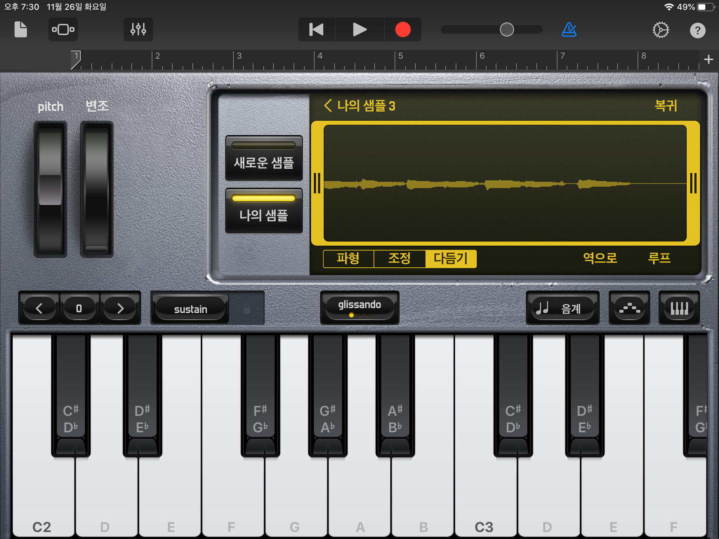Viewport: 719px width, 539px height.
Task: Open keyboard layout settings icon
Action: pyautogui.click(x=679, y=308)
